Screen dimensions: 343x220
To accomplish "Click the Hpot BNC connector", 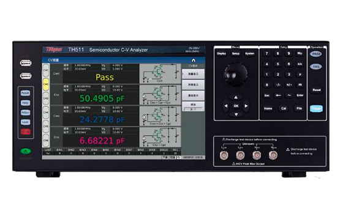I will (257, 155).
